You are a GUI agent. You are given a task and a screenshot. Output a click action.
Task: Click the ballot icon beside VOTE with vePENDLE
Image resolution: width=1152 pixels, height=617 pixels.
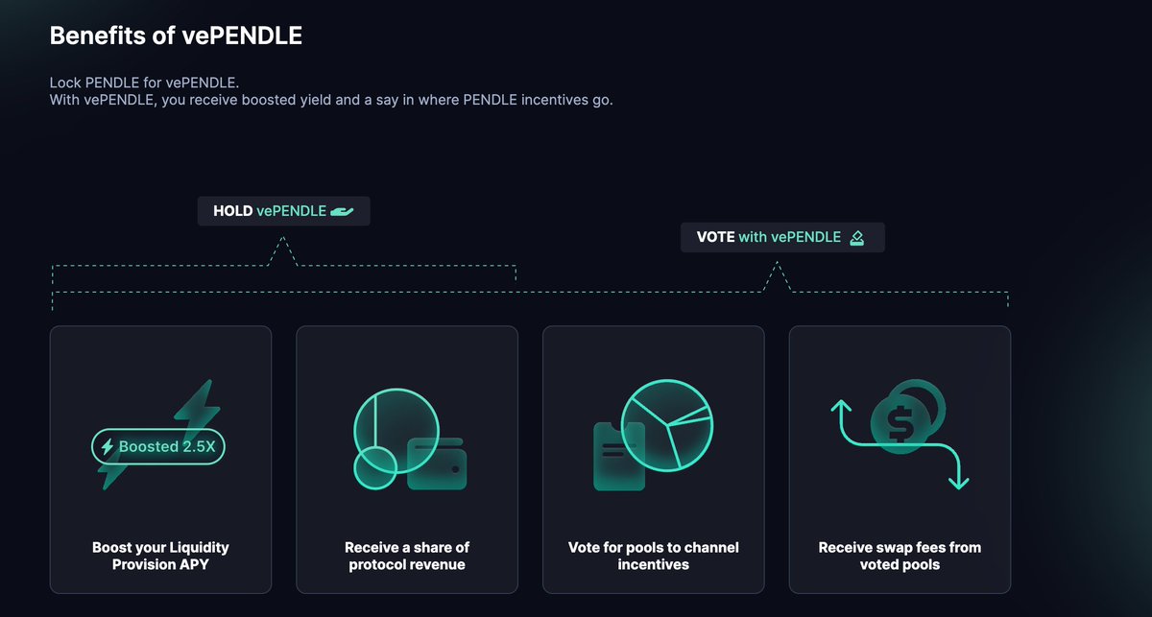click(x=857, y=238)
